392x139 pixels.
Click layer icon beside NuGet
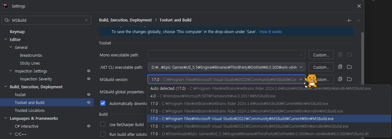coord(89,95)
